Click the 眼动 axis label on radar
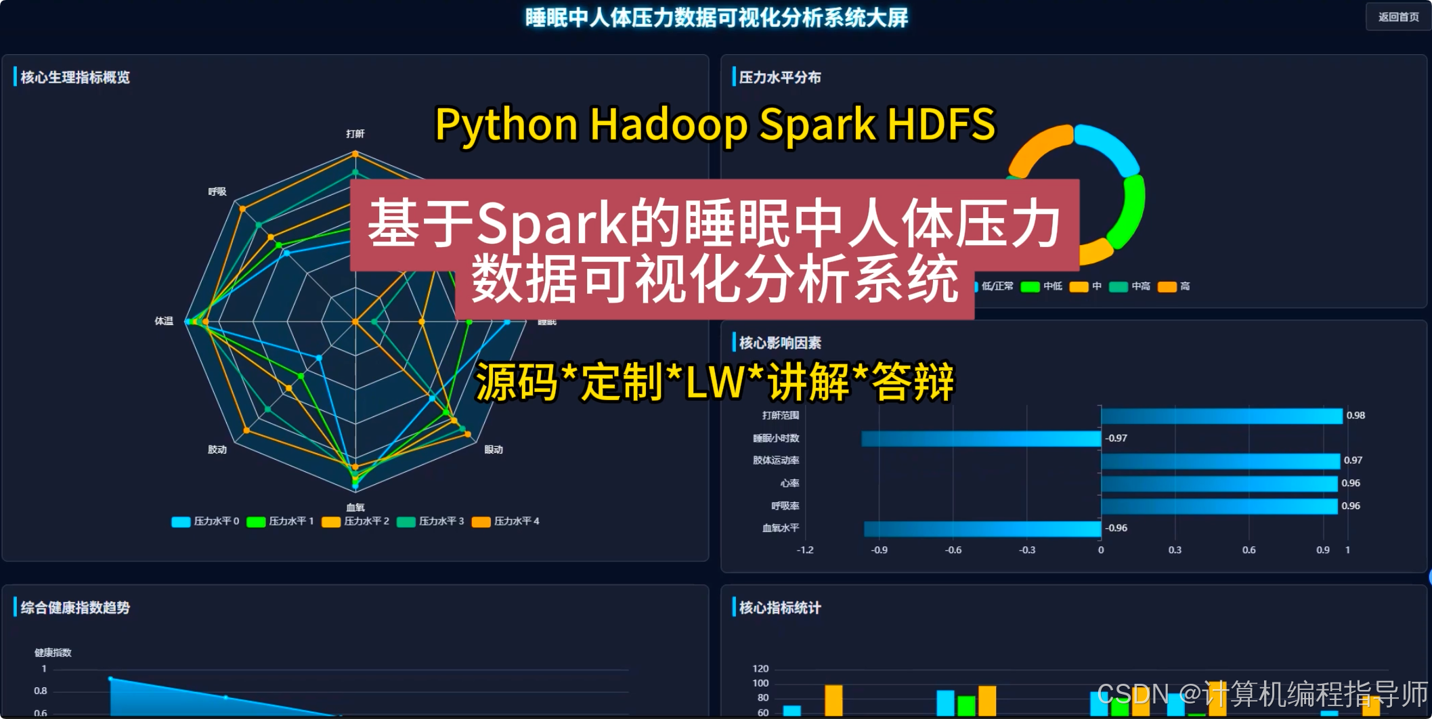Image resolution: width=1432 pixels, height=719 pixels. click(x=494, y=450)
